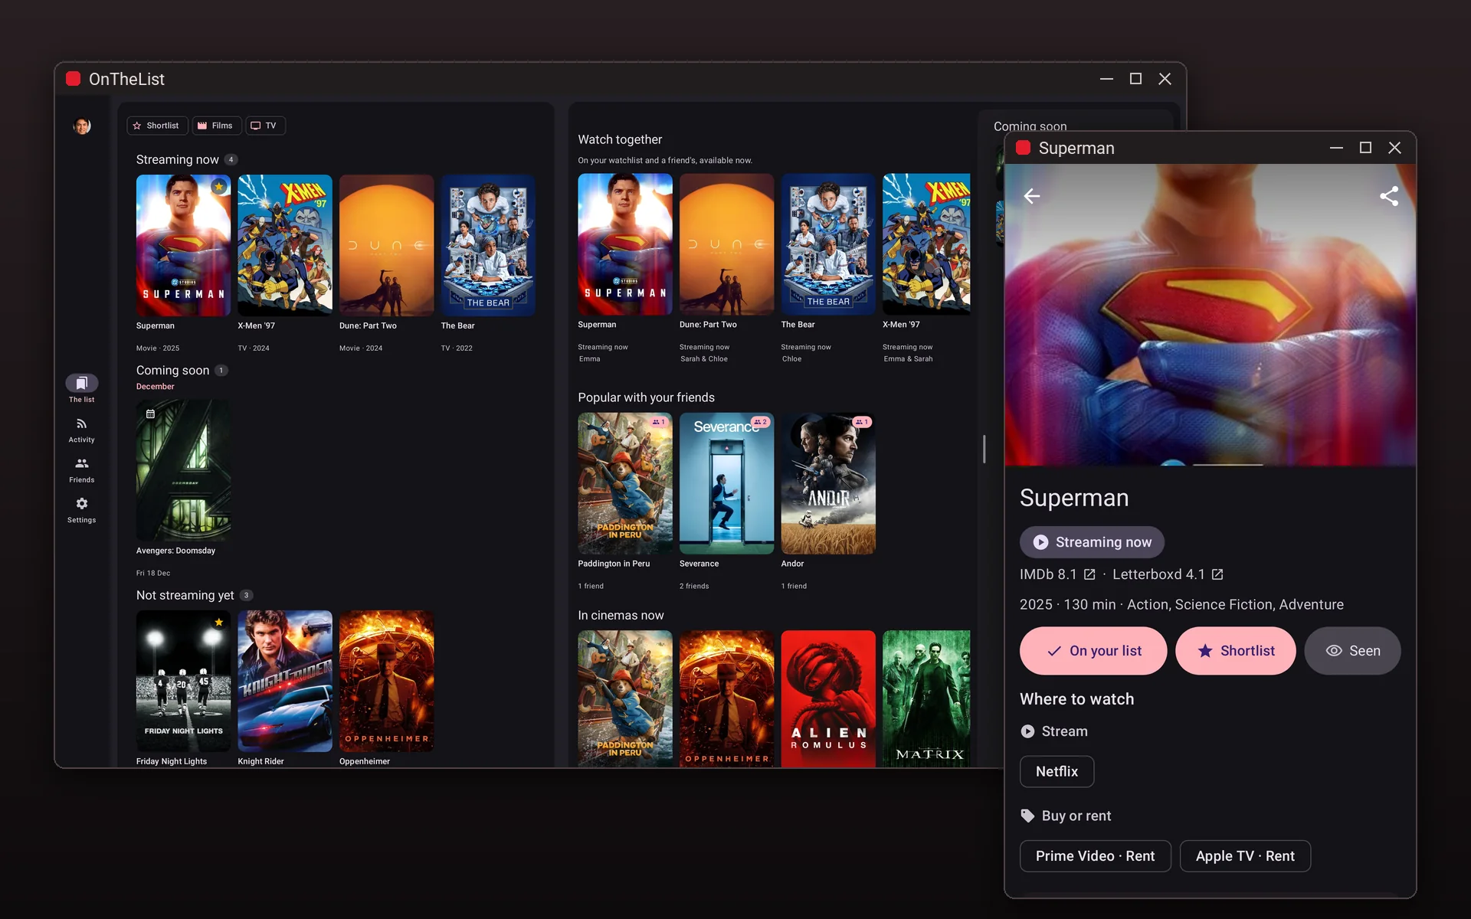
Task: Click the friends badge on Severance poster
Action: click(x=760, y=422)
